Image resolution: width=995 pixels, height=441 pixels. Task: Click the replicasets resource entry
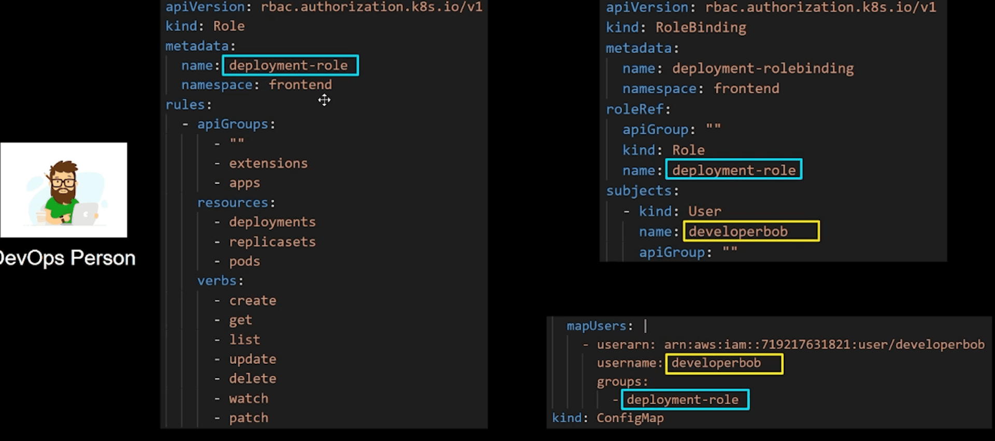pyautogui.click(x=272, y=241)
